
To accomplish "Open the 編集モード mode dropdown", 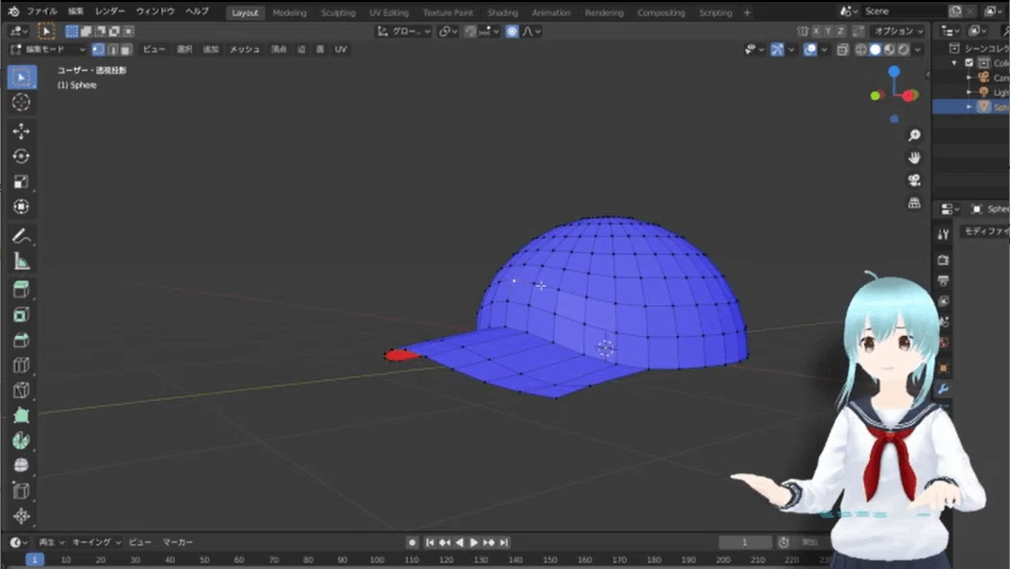I will 48,49.
